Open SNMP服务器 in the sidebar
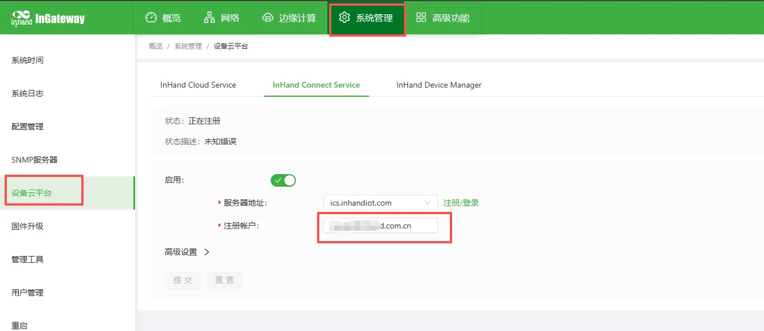Image resolution: width=764 pixels, height=331 pixels. 68,160
